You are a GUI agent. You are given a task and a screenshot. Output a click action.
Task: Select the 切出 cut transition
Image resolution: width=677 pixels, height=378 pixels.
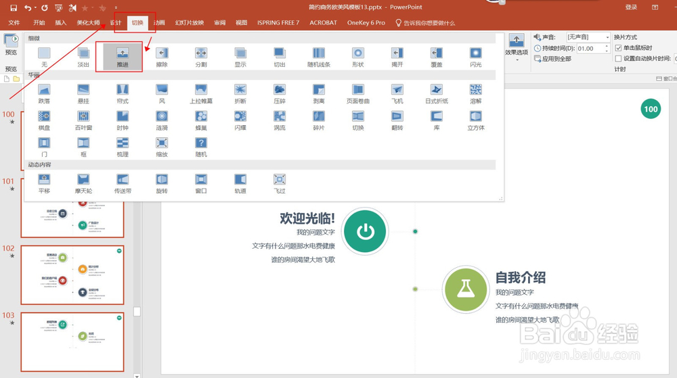(x=280, y=57)
